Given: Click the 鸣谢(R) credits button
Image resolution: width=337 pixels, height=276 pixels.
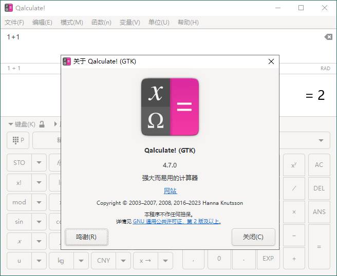Looking at the screenshot, I should 86,237.
